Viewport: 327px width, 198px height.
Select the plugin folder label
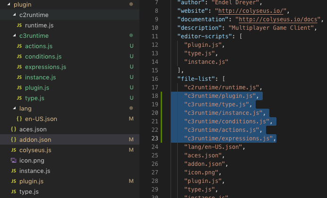pyautogui.click(x=23, y=4)
